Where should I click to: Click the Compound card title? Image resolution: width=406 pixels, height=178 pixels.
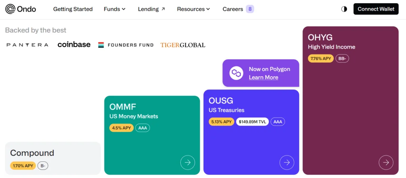click(x=32, y=153)
